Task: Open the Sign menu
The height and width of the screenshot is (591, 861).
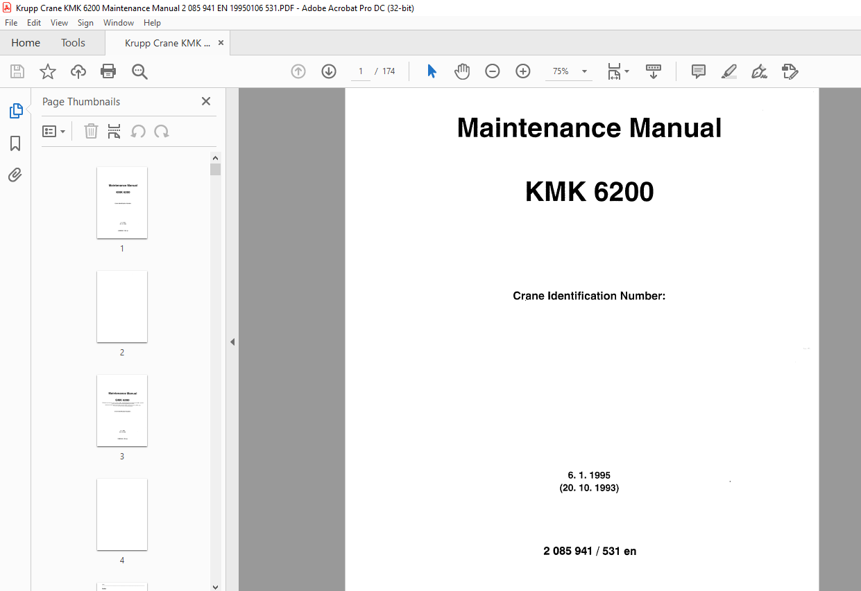Action: coord(85,23)
